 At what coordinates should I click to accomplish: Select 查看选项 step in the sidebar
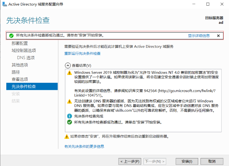20,79
